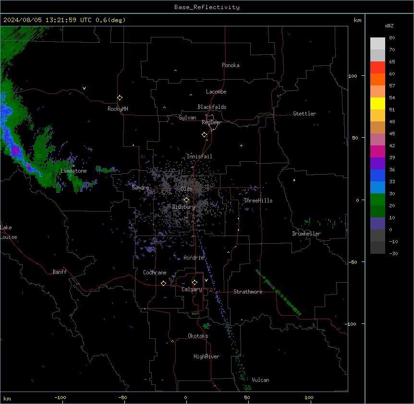Click the yellow diamond marker above Calgary label

tap(195, 283)
